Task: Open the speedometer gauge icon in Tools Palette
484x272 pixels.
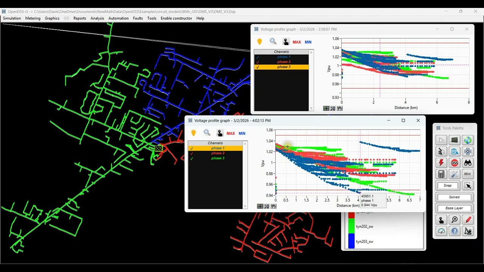Action: coord(441,231)
